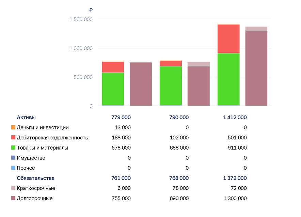Screen dimensions: 301x217
Task: Click the light blue Прочее legend swatch
Action: click(x=13, y=168)
